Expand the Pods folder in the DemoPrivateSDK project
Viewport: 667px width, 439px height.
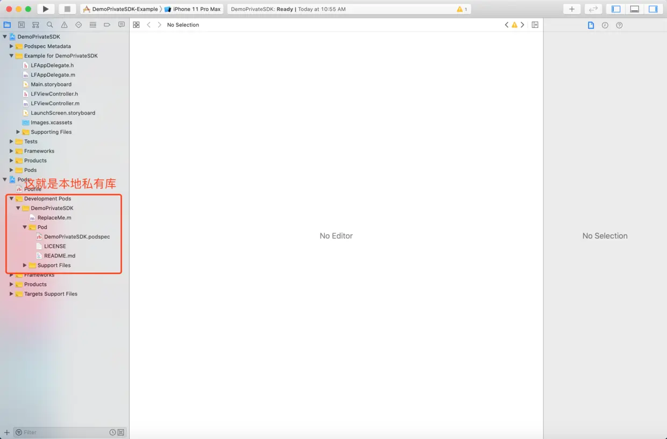11,170
